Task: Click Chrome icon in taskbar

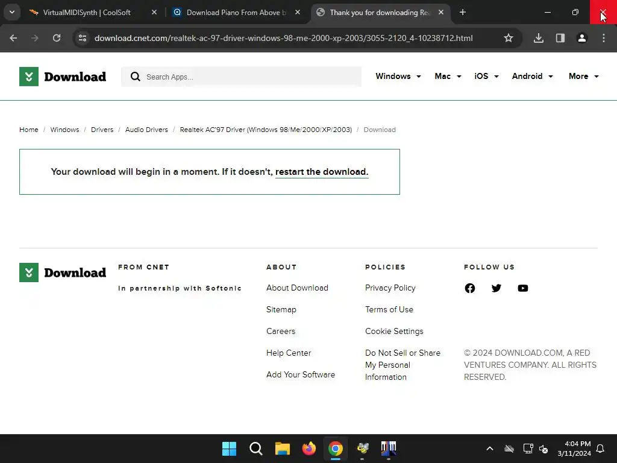Action: (335, 449)
